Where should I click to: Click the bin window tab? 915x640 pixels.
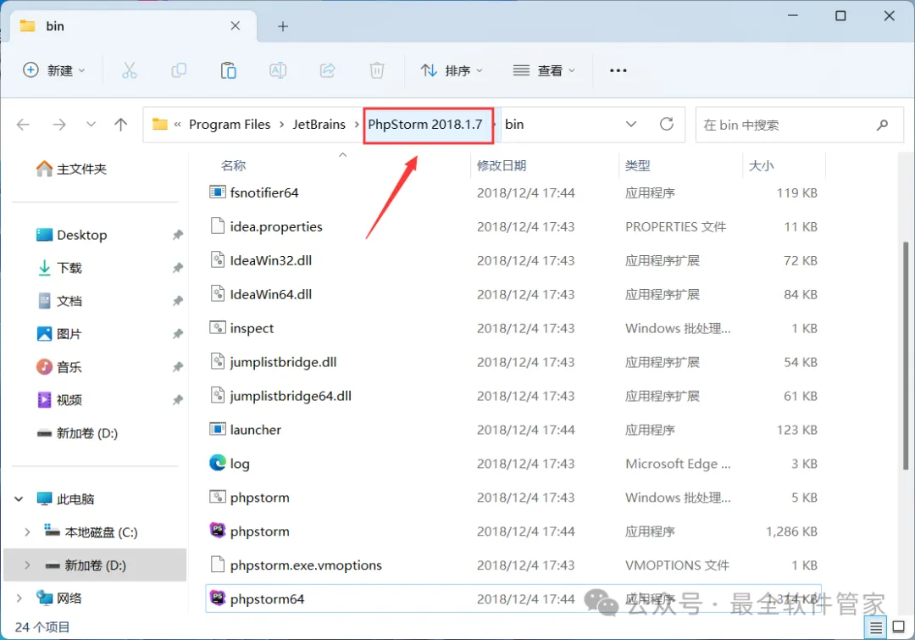[x=134, y=26]
